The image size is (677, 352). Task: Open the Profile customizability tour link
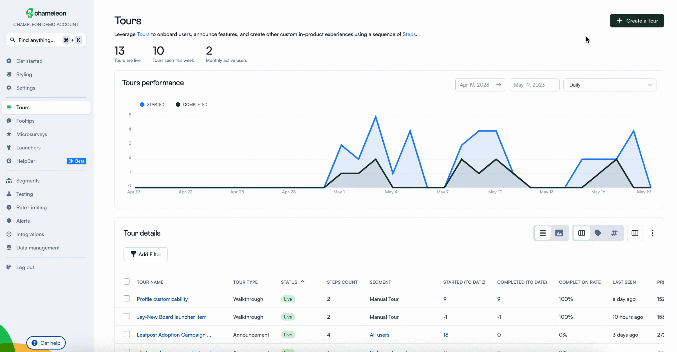click(x=162, y=299)
